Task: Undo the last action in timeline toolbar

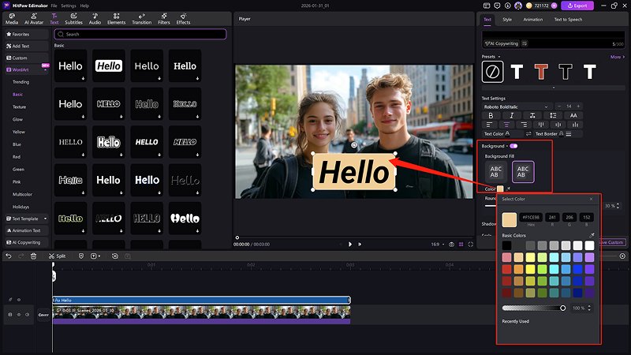Action: pos(9,256)
